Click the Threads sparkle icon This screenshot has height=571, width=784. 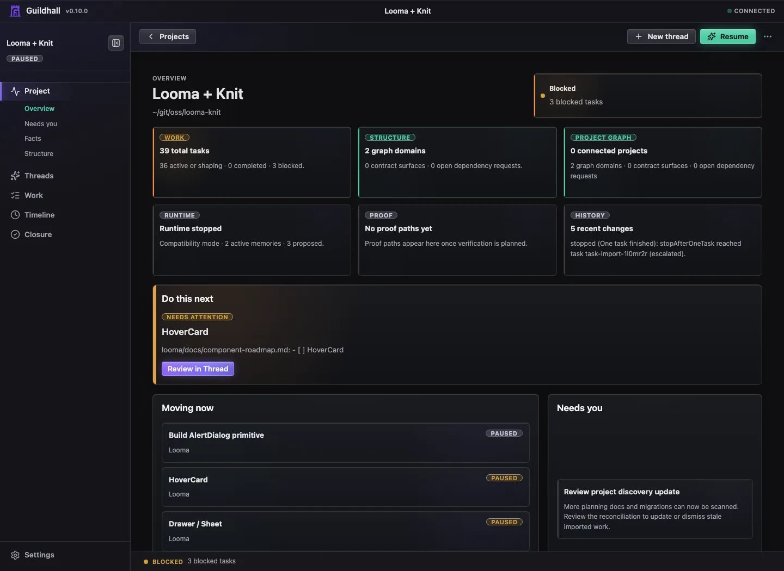pyautogui.click(x=15, y=176)
